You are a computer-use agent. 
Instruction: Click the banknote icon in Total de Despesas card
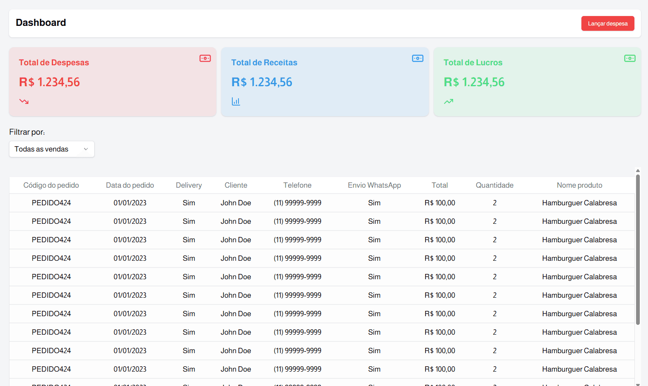coord(205,58)
